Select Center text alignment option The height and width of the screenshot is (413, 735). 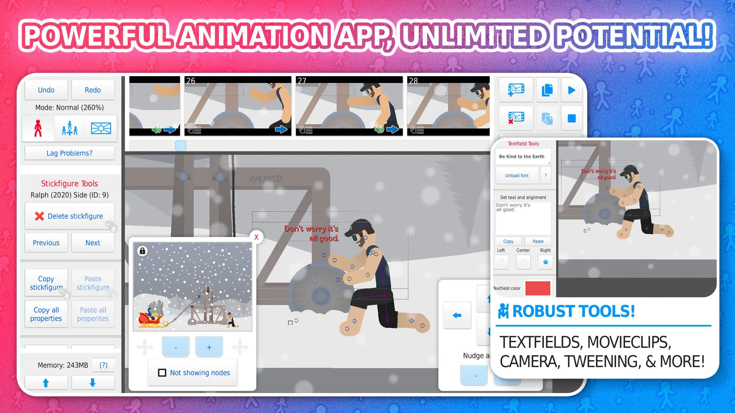click(x=523, y=261)
